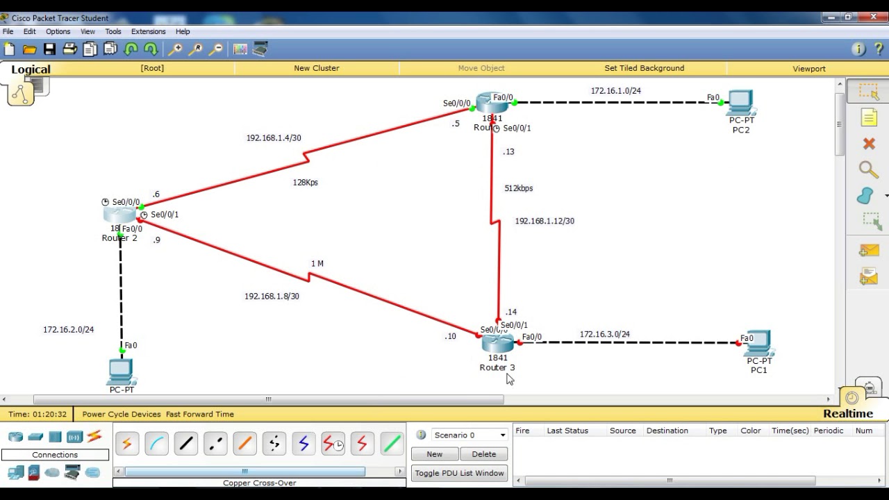This screenshot has width=889, height=500.
Task: Click the New scenario button
Action: (x=434, y=453)
